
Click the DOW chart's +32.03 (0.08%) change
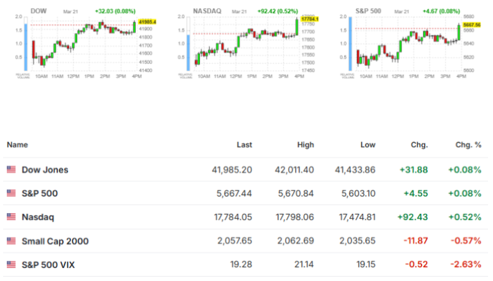(115, 11)
